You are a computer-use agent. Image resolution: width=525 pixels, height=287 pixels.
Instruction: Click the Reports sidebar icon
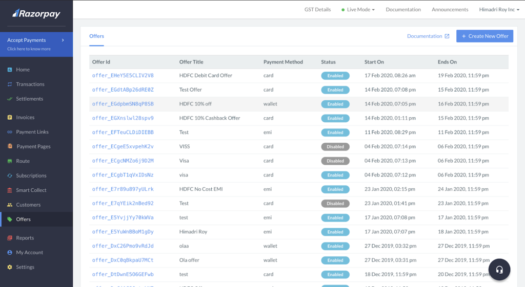10,238
